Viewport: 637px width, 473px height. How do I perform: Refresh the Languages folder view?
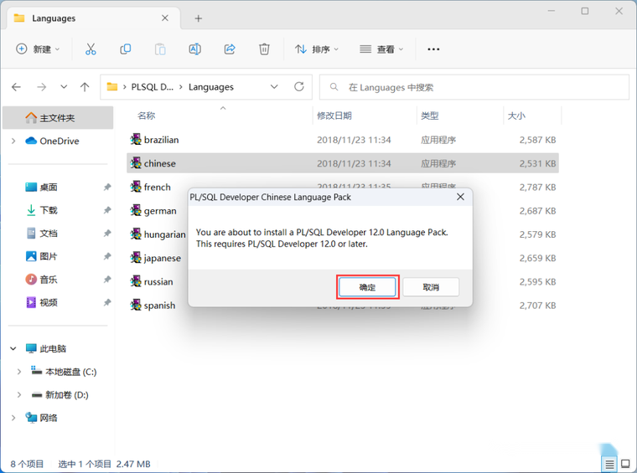point(299,87)
